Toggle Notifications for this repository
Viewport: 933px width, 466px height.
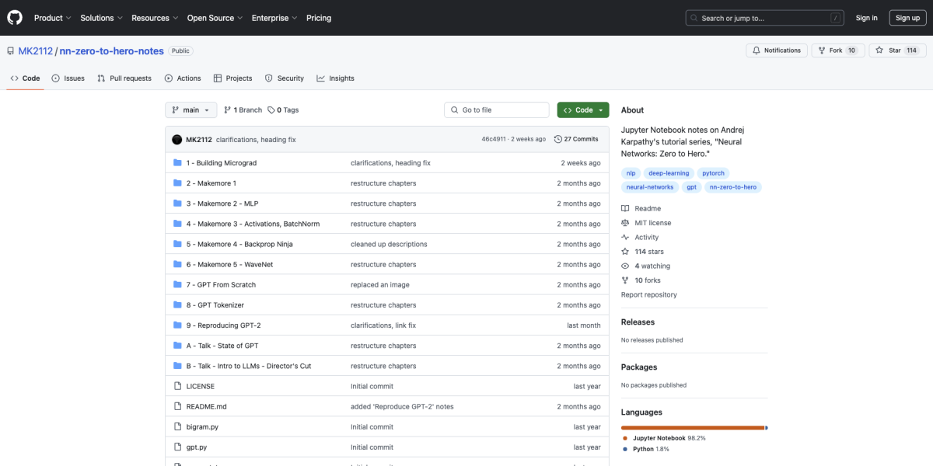(x=776, y=50)
